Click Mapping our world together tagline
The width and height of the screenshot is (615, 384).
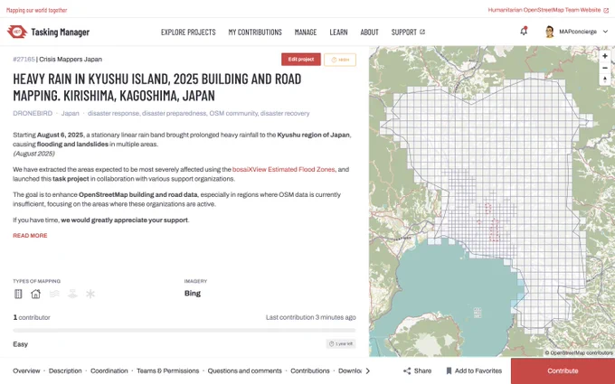[x=36, y=10]
